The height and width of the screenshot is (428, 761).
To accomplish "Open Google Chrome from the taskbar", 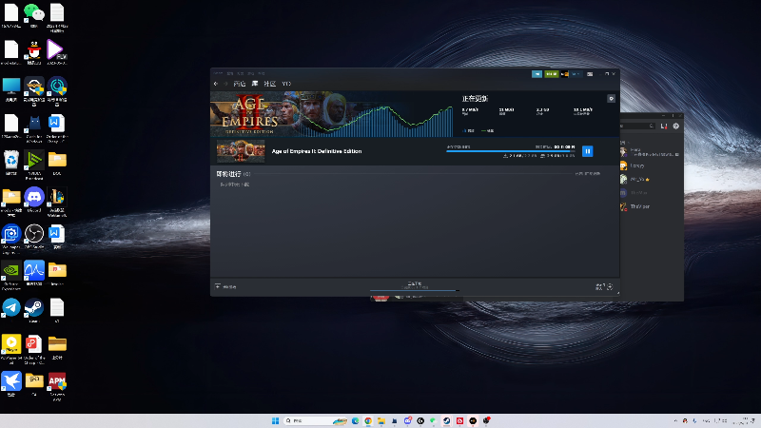I will 368,420.
